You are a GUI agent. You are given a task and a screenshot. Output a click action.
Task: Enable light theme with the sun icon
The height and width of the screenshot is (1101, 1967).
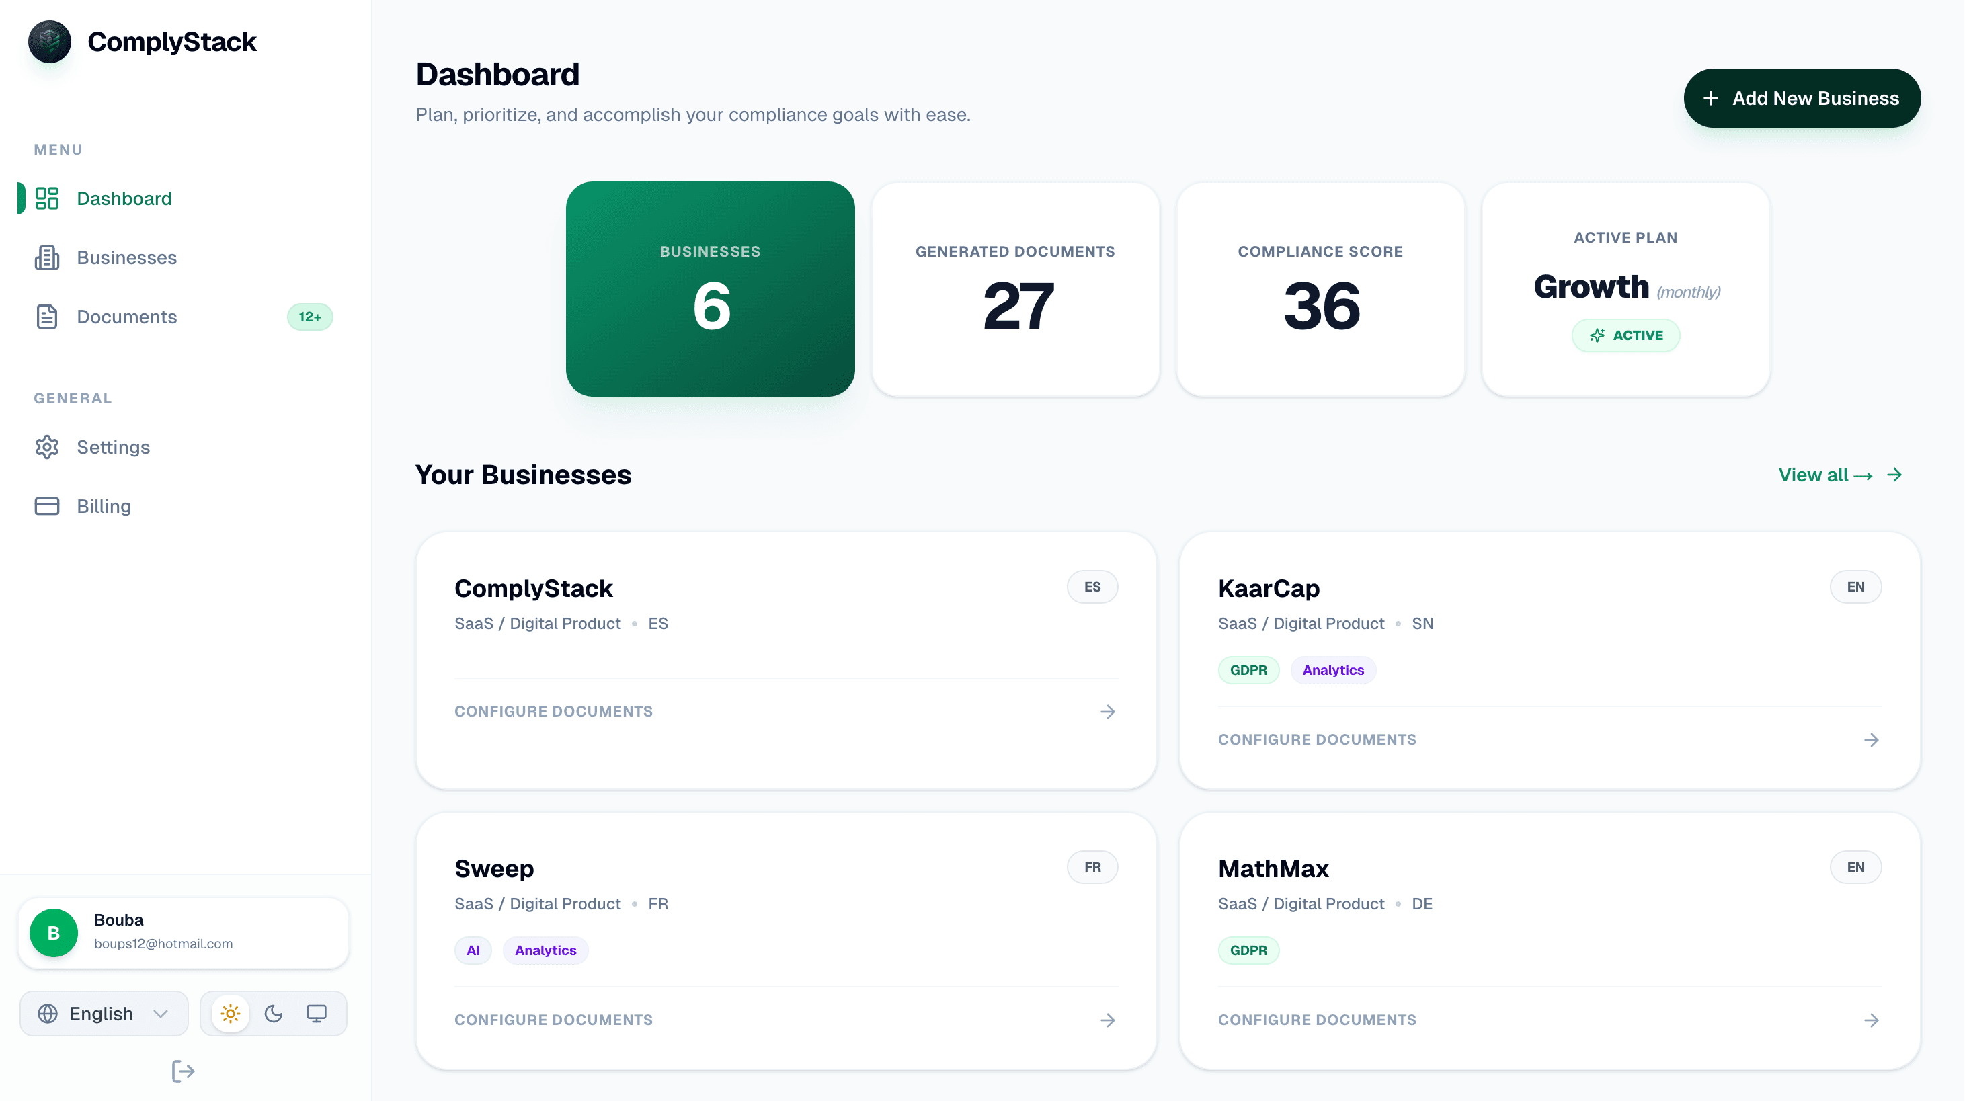(x=230, y=1013)
